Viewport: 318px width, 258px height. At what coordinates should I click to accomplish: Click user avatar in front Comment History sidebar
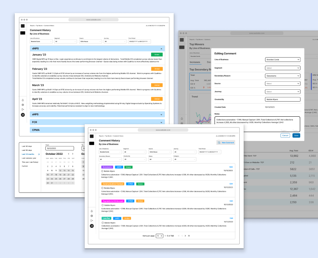(x=92, y=226)
